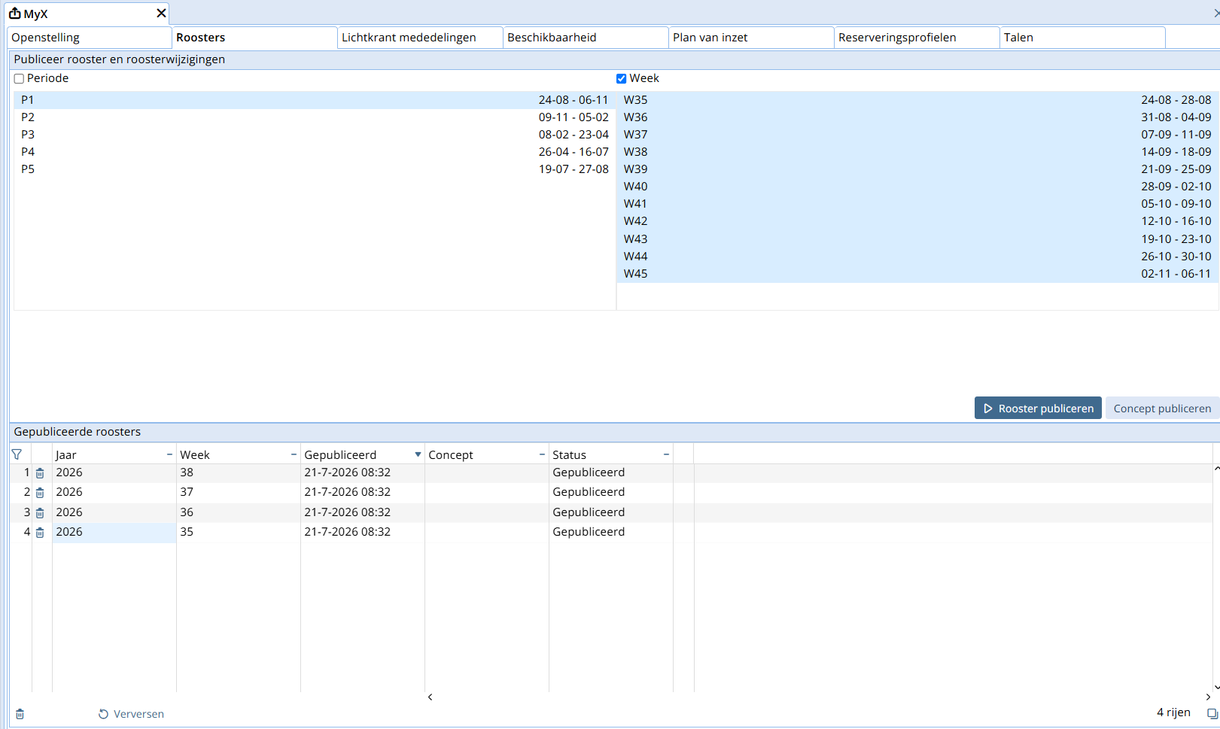
Task: Pick week W37 from the Week list
Action: pos(917,135)
